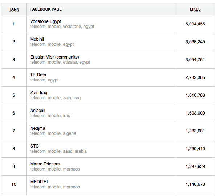This screenshot has width=215, height=196.
Task: Sort by the LIKES column header
Action: point(195,9)
